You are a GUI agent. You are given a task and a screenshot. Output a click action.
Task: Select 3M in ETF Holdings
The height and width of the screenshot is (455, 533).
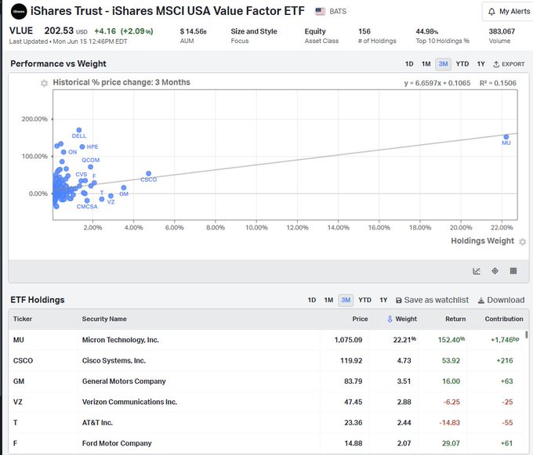(x=346, y=300)
